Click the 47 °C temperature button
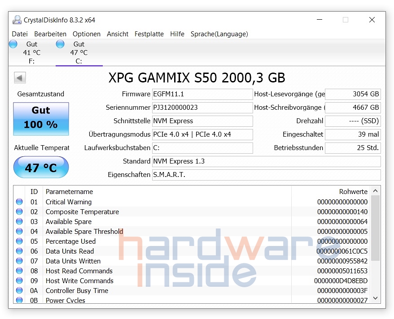 click(41, 168)
